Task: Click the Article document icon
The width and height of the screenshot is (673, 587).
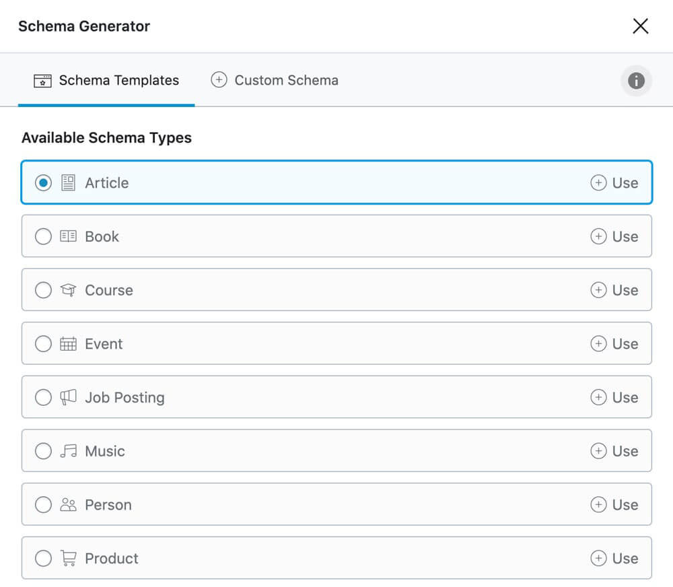Action: [68, 183]
